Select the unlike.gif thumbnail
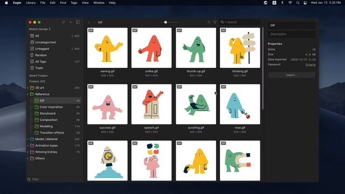The width and height of the screenshot is (345, 194). coord(151,48)
